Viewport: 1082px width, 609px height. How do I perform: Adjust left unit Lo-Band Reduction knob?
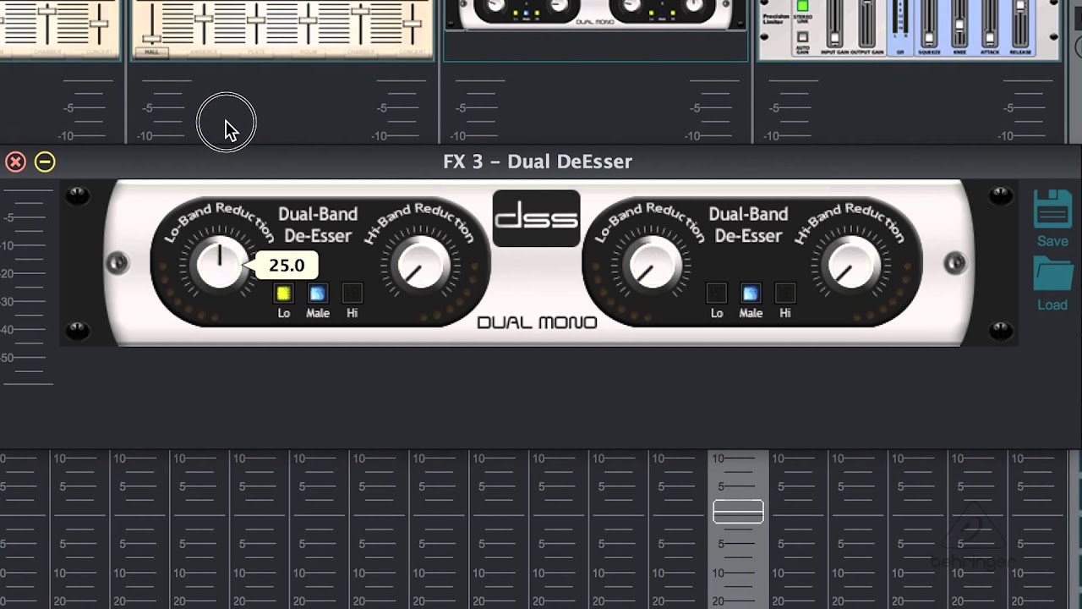click(219, 263)
